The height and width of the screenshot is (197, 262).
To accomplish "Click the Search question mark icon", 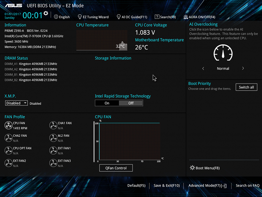I will (x=157, y=17).
